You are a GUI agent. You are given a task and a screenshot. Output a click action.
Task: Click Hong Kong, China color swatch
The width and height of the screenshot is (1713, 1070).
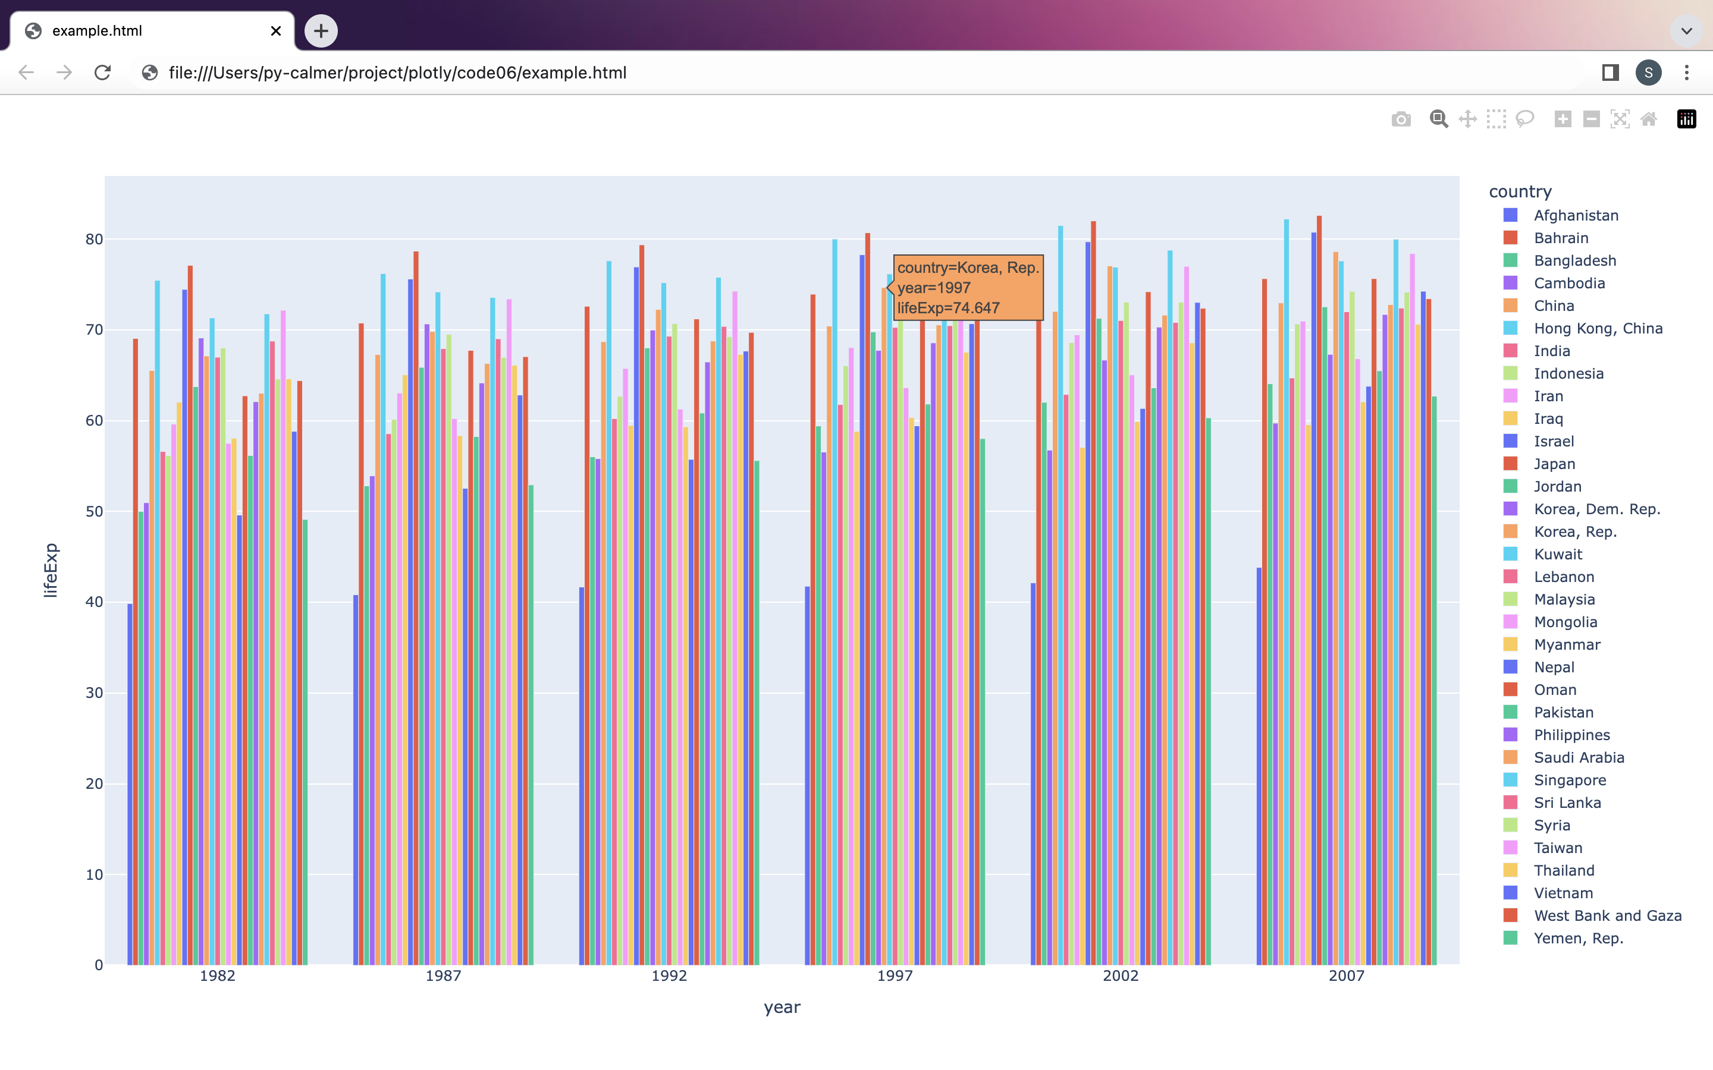point(1511,328)
